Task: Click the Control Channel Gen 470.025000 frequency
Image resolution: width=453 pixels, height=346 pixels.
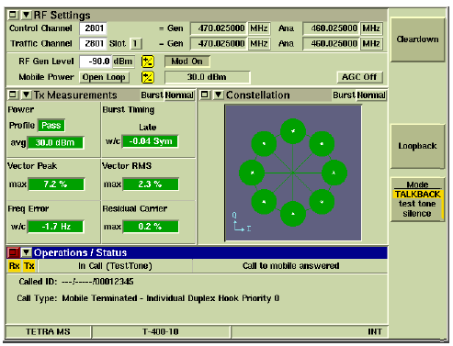Action: click(x=219, y=28)
